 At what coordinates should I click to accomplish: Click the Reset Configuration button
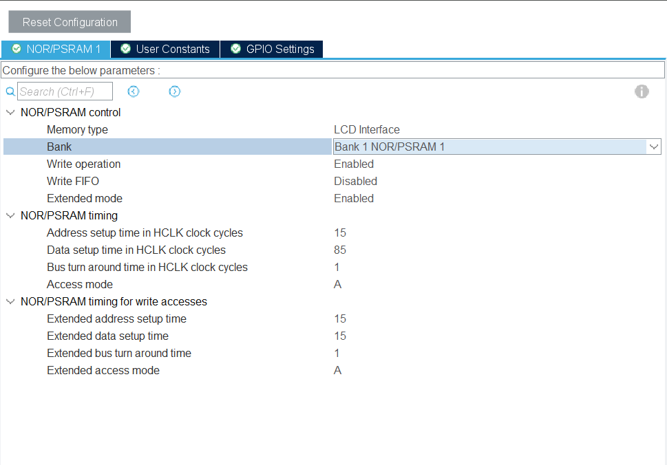70,22
